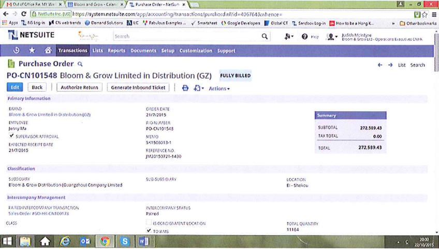The width and height of the screenshot is (439, 249).
Task: Go to the next record using the right arrow
Action: [390, 65]
